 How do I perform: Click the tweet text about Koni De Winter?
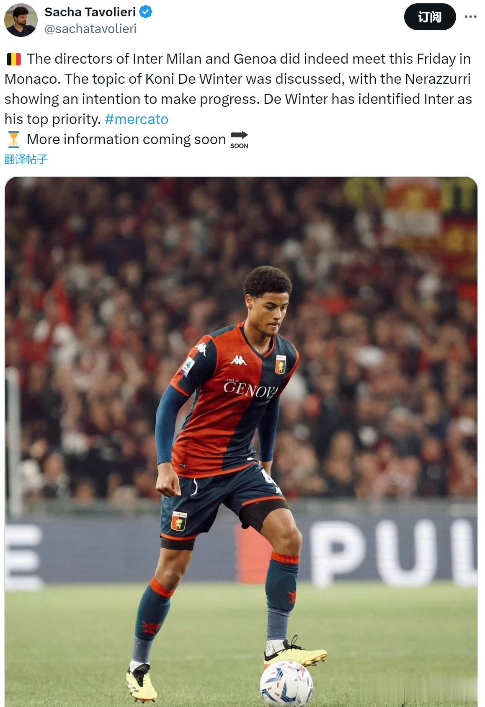click(238, 89)
